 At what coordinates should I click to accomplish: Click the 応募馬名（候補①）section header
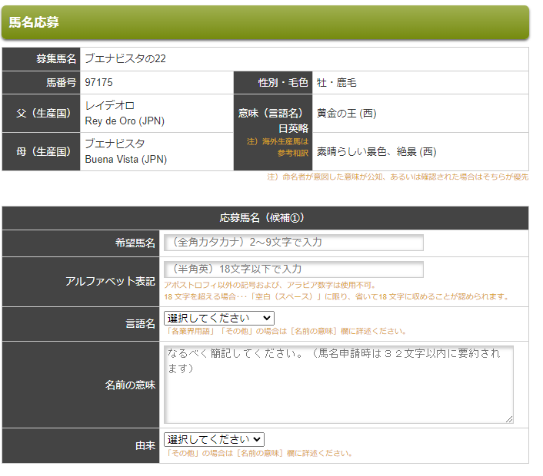pos(265,217)
